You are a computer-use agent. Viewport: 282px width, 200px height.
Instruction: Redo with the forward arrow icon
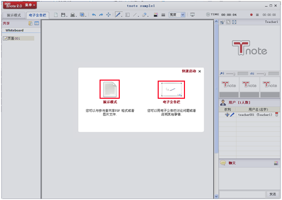click(101, 15)
